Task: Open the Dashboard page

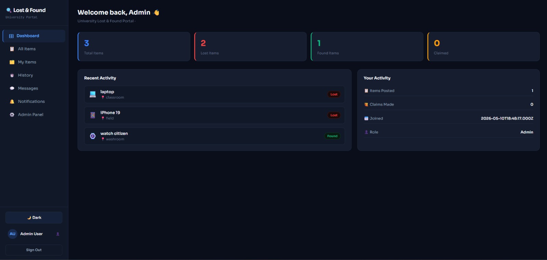Action: pyautogui.click(x=34, y=36)
